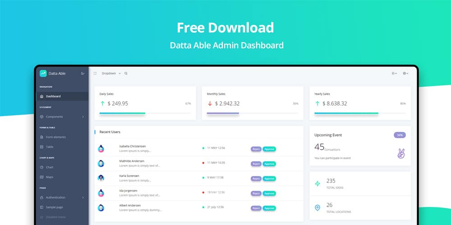
Task: Click the Authentication lock icon
Action: [41, 198]
